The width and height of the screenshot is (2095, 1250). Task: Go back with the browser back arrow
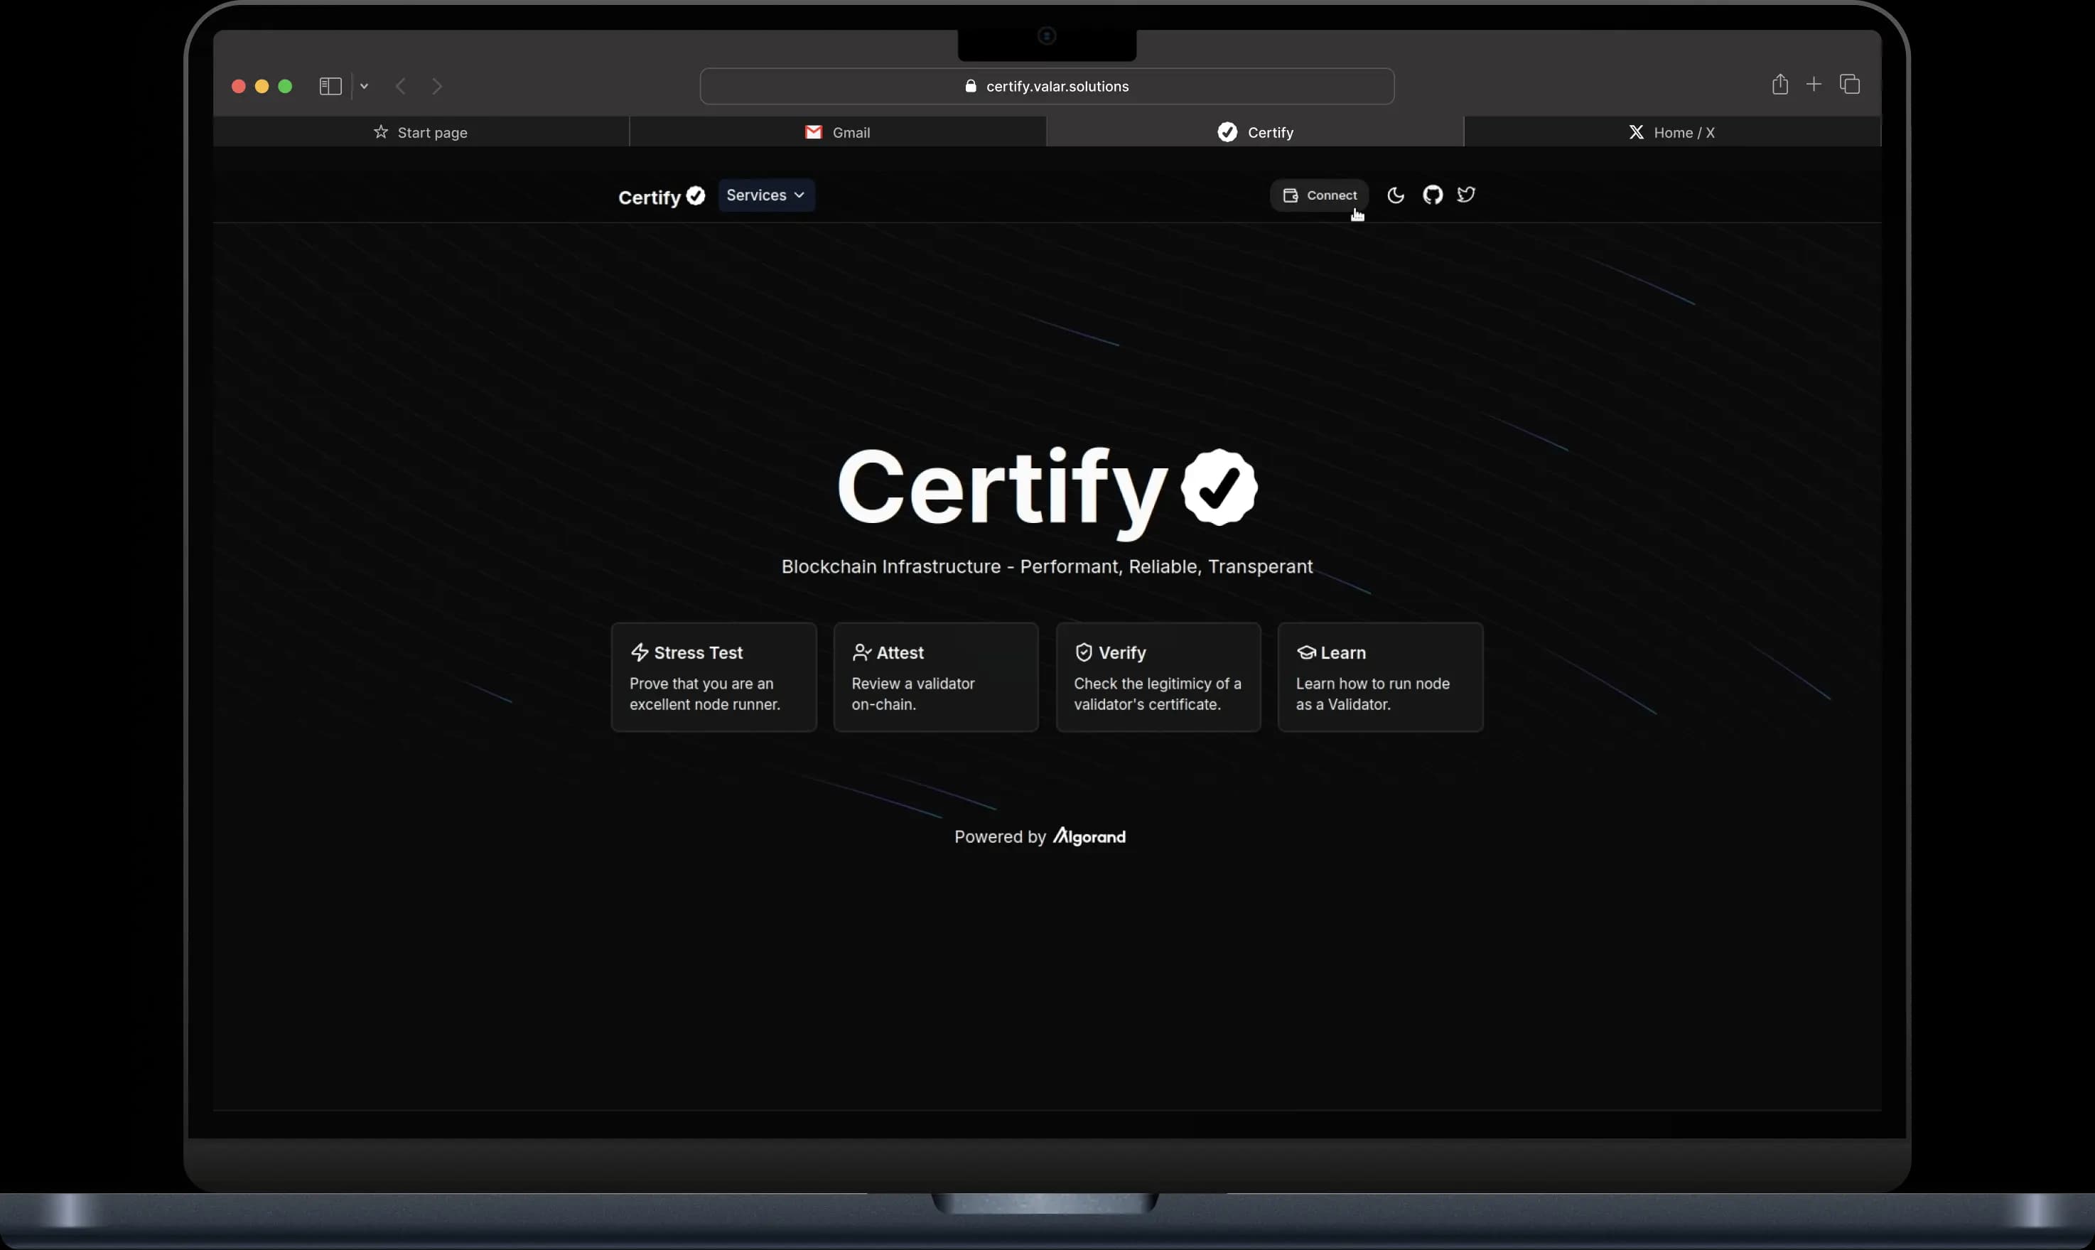[401, 86]
